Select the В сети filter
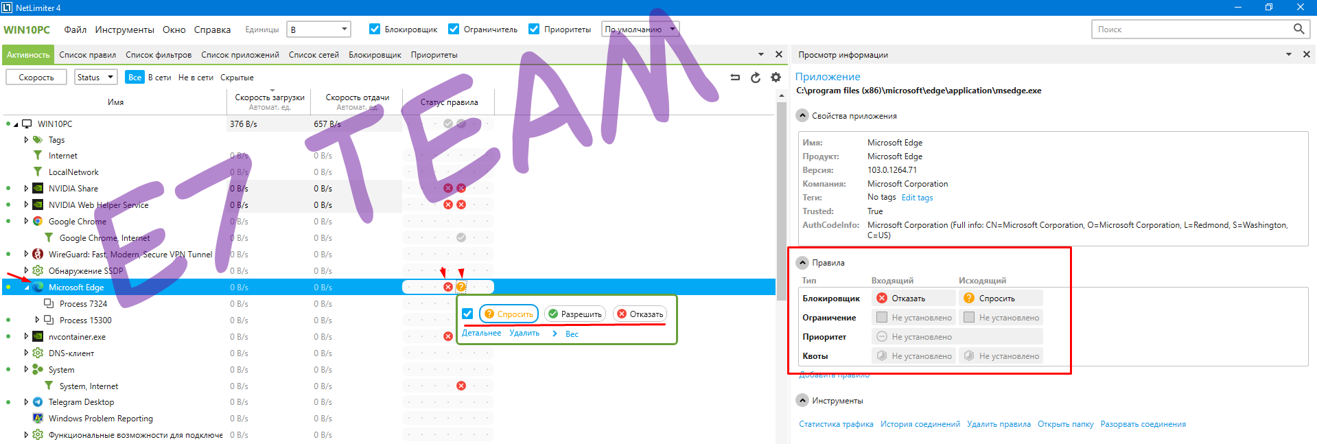1317x444 pixels. tap(160, 78)
